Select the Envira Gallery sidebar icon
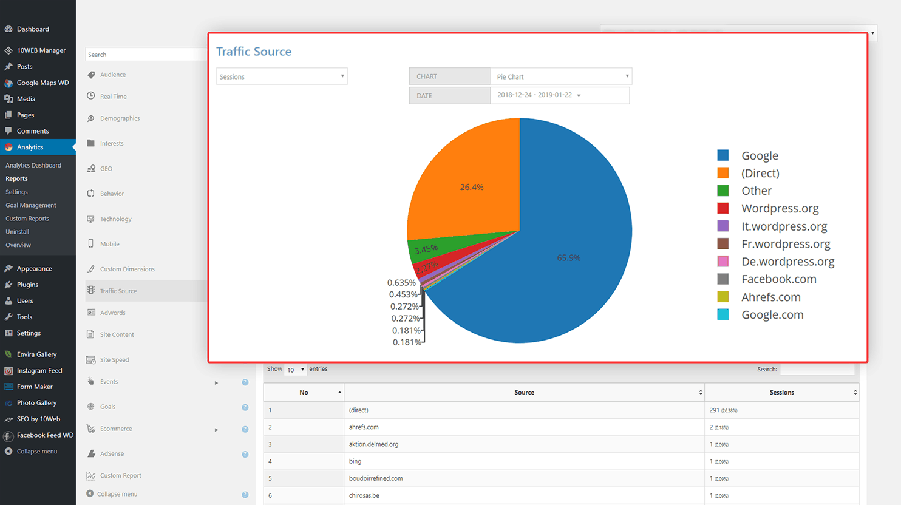901x505 pixels. 10,354
